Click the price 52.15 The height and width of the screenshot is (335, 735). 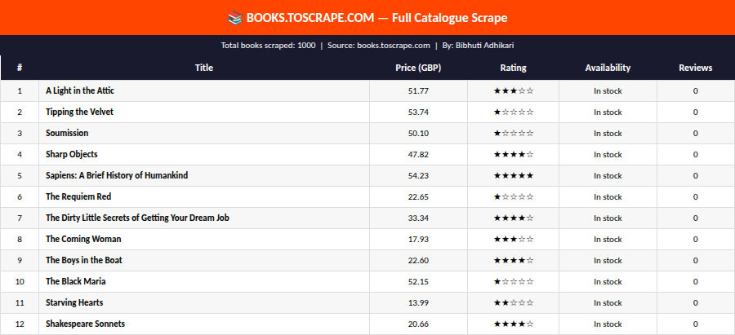[418, 281]
